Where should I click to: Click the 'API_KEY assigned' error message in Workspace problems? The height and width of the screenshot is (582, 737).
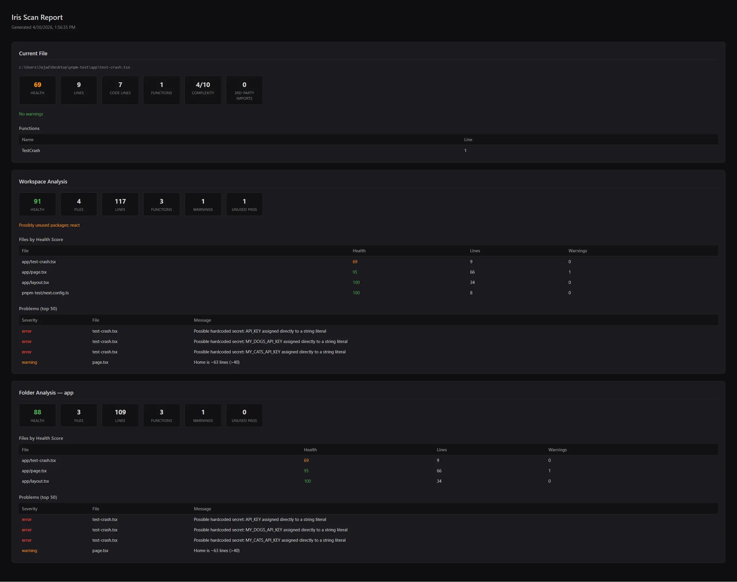coord(260,331)
